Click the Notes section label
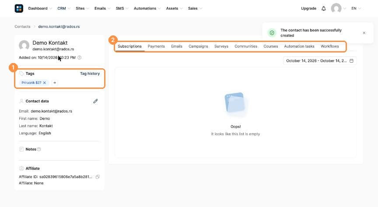The height and width of the screenshot is (207, 378). point(31,149)
